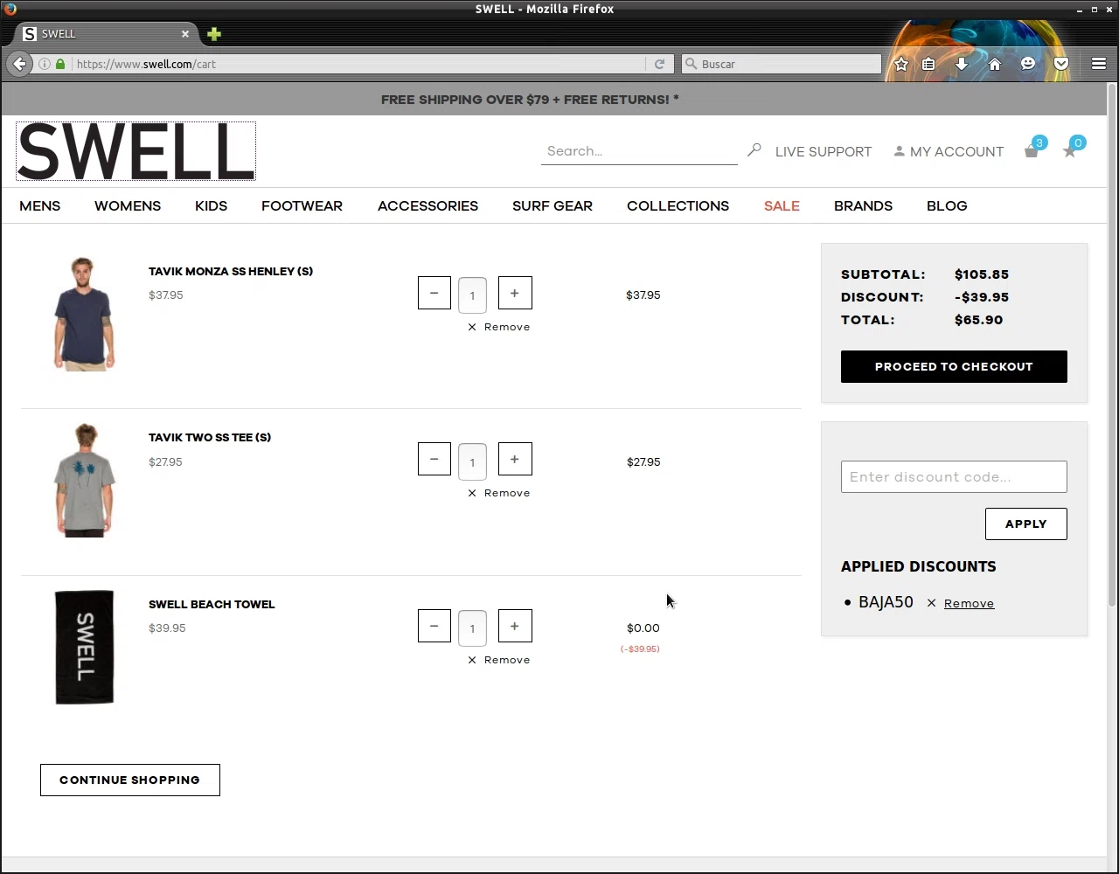Open the gray Tavik Two Tee thumbnail

click(84, 480)
